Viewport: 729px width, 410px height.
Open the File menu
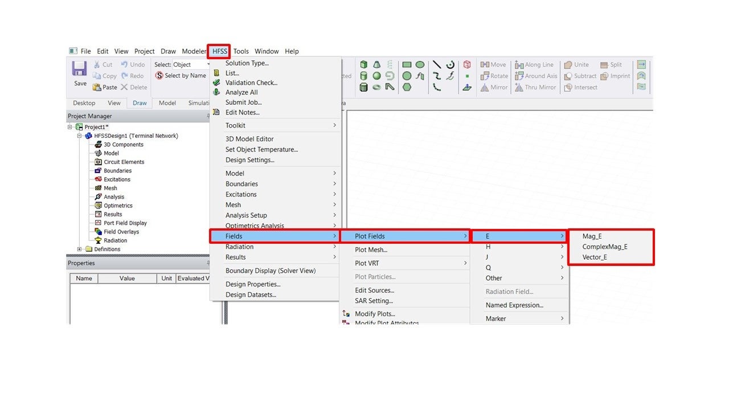point(85,51)
